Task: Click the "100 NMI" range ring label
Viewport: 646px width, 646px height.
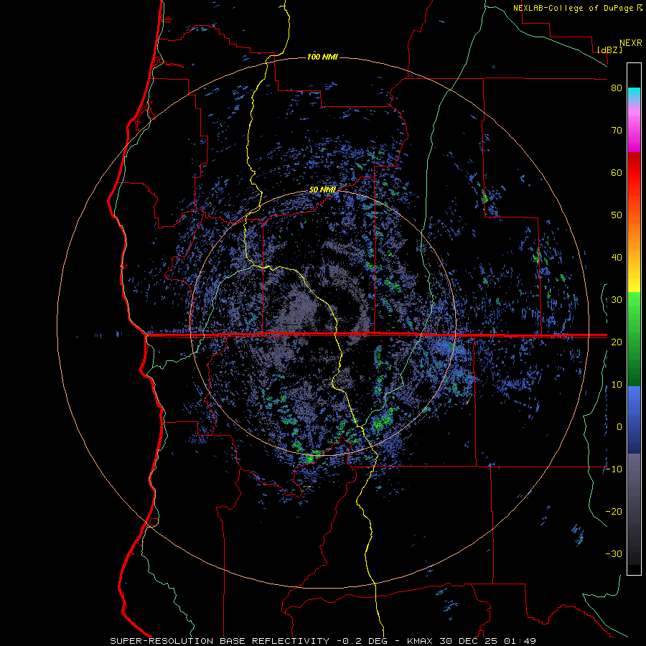Action: click(x=322, y=57)
